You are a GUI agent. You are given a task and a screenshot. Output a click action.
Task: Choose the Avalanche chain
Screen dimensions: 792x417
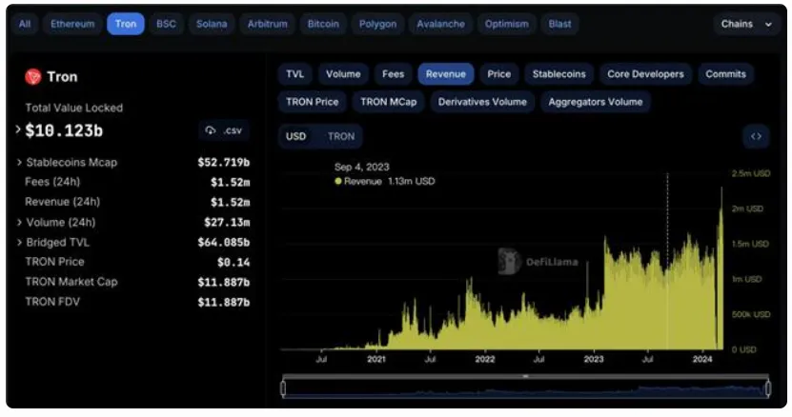(x=440, y=24)
